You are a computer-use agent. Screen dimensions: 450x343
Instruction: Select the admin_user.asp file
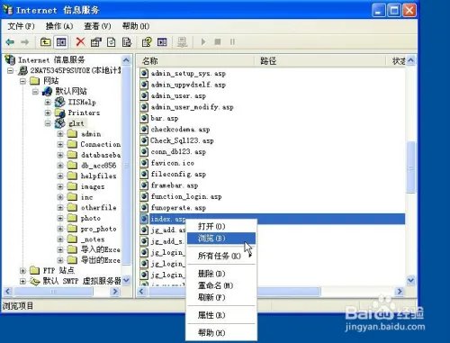pos(178,95)
